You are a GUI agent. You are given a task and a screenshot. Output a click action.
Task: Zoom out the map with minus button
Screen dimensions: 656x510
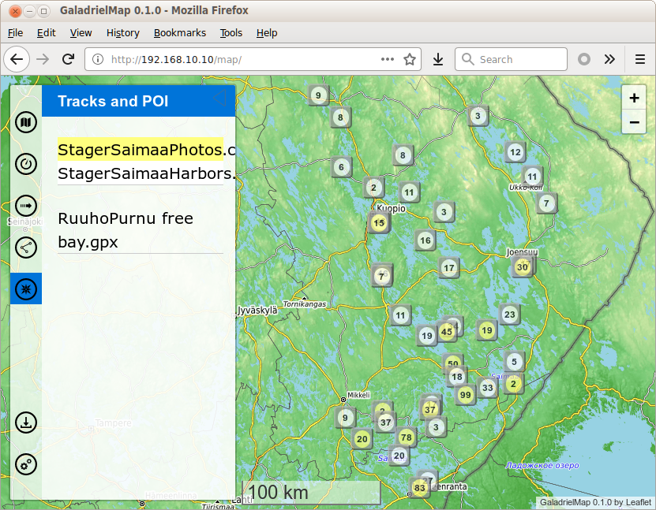click(634, 122)
